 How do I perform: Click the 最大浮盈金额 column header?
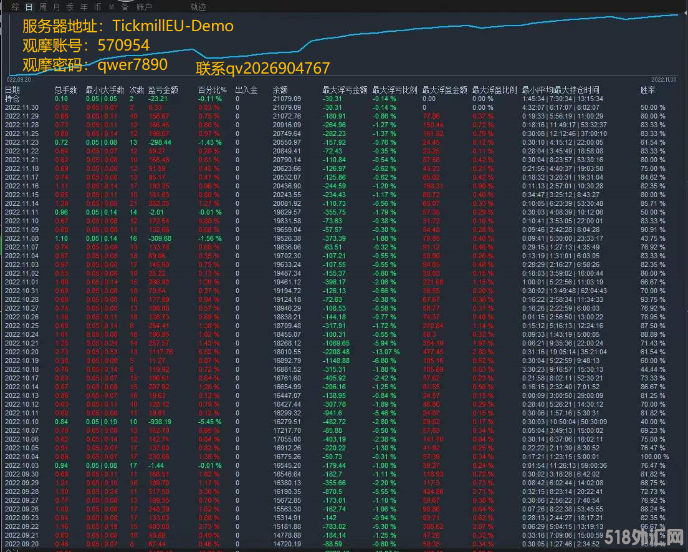(444, 90)
